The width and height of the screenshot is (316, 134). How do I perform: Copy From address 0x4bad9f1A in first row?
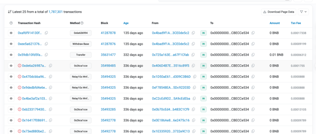coord(193,33)
